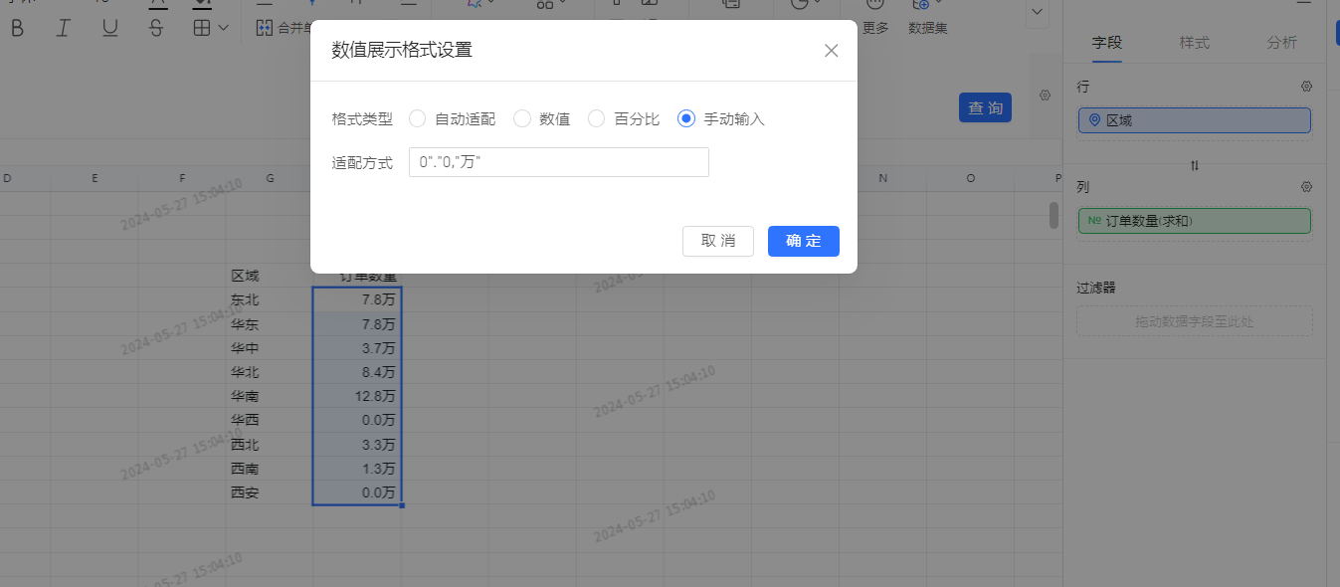Apply underline formatting

coord(109,28)
